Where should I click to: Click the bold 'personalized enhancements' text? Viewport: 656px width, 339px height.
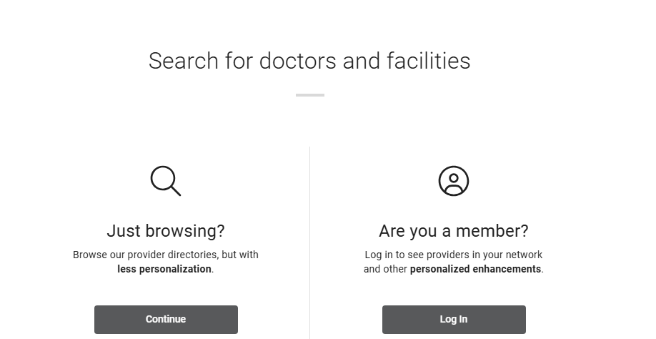point(476,269)
